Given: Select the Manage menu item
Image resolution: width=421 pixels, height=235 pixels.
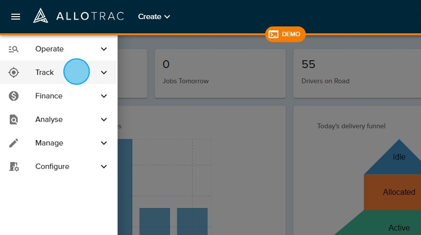Looking at the screenshot, I should point(49,143).
